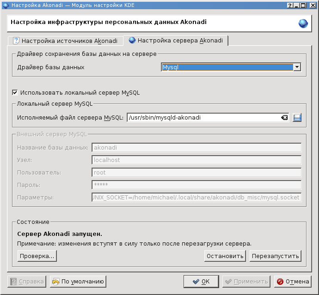Click the 'Применить' button
This screenshot has width=319, height=295.
pos(246,282)
